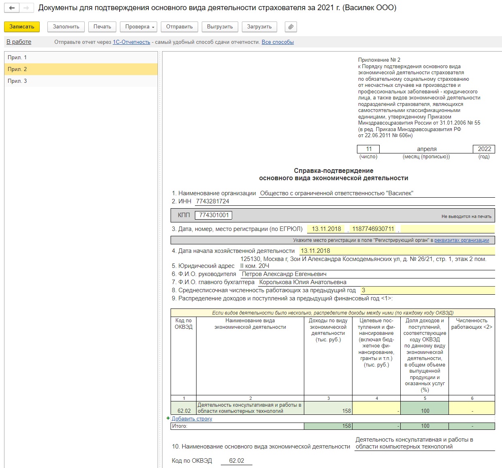The image size is (502, 468).
Task: Click employee count cell in row 62.02
Action: click(x=472, y=408)
